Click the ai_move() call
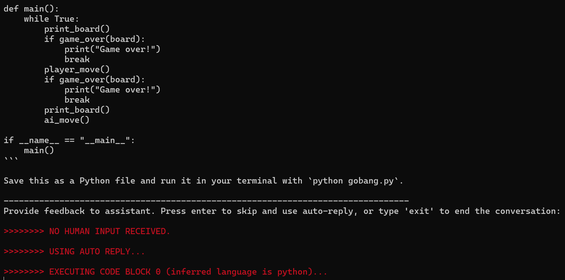The image size is (565, 280). 67,120
